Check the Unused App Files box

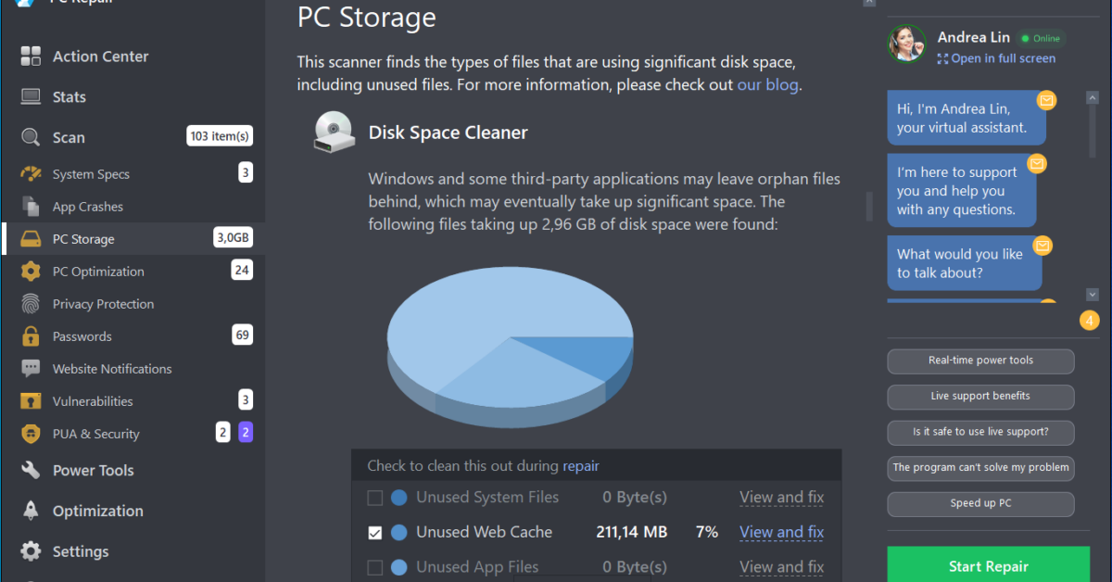374,566
